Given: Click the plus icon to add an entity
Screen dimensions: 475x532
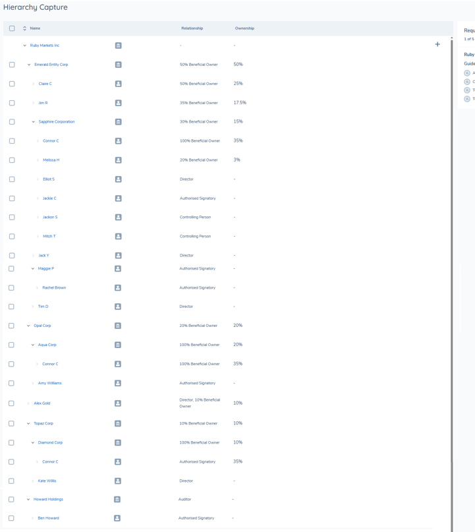Looking at the screenshot, I should tap(437, 44).
